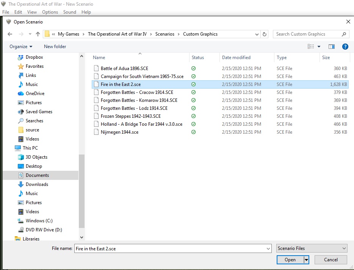The width and height of the screenshot is (354, 270).
Task: Open the view options dropdown arrow
Action: (x=319, y=47)
